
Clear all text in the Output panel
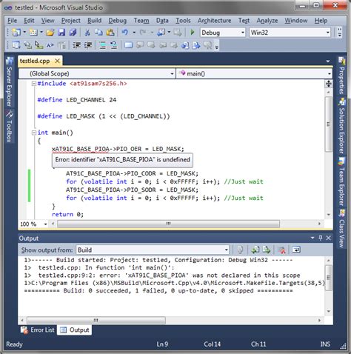[281, 250]
